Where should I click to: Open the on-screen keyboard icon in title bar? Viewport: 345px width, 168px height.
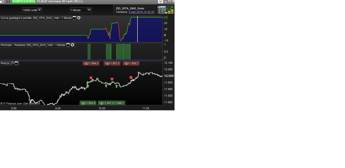(x=160, y=1)
